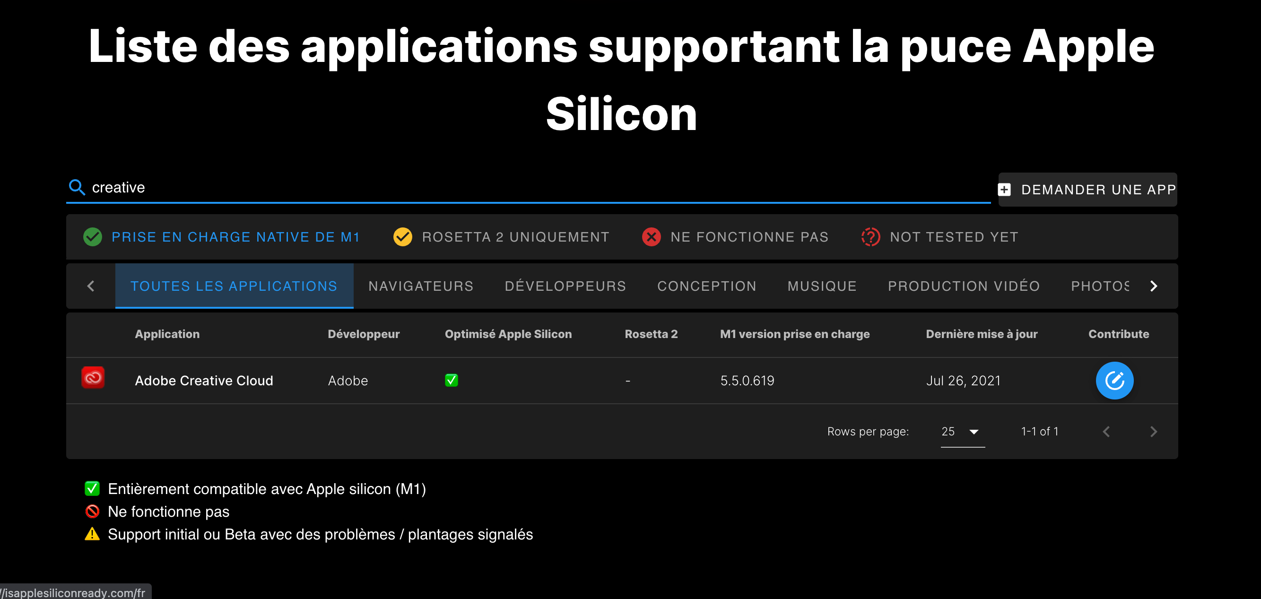
Task: Toggle the Ne fonctionne pas filter
Action: coord(735,237)
